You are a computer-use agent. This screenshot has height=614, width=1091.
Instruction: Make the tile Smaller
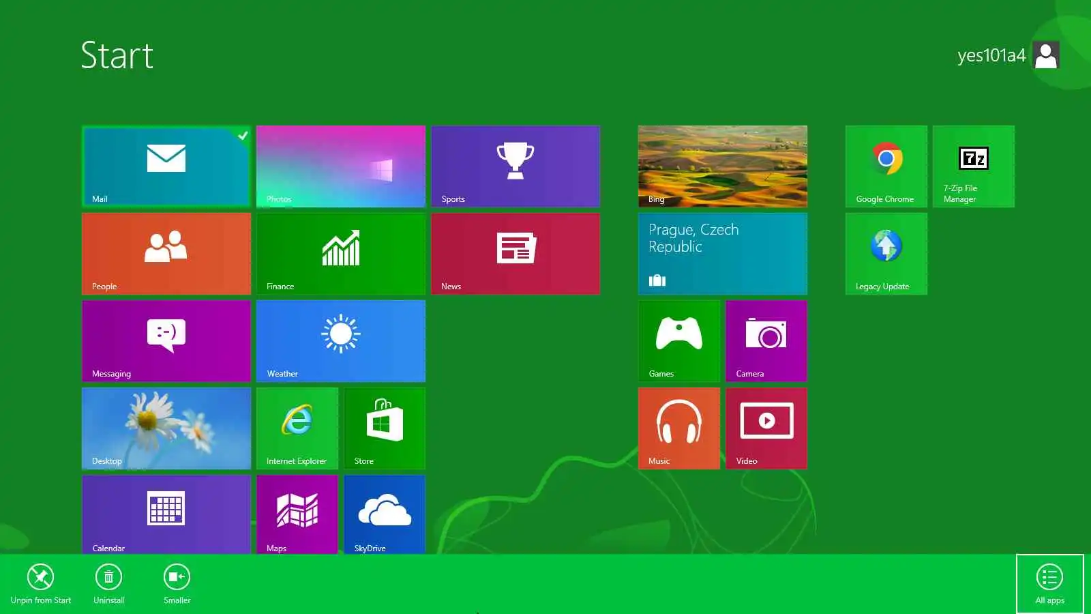[177, 584]
